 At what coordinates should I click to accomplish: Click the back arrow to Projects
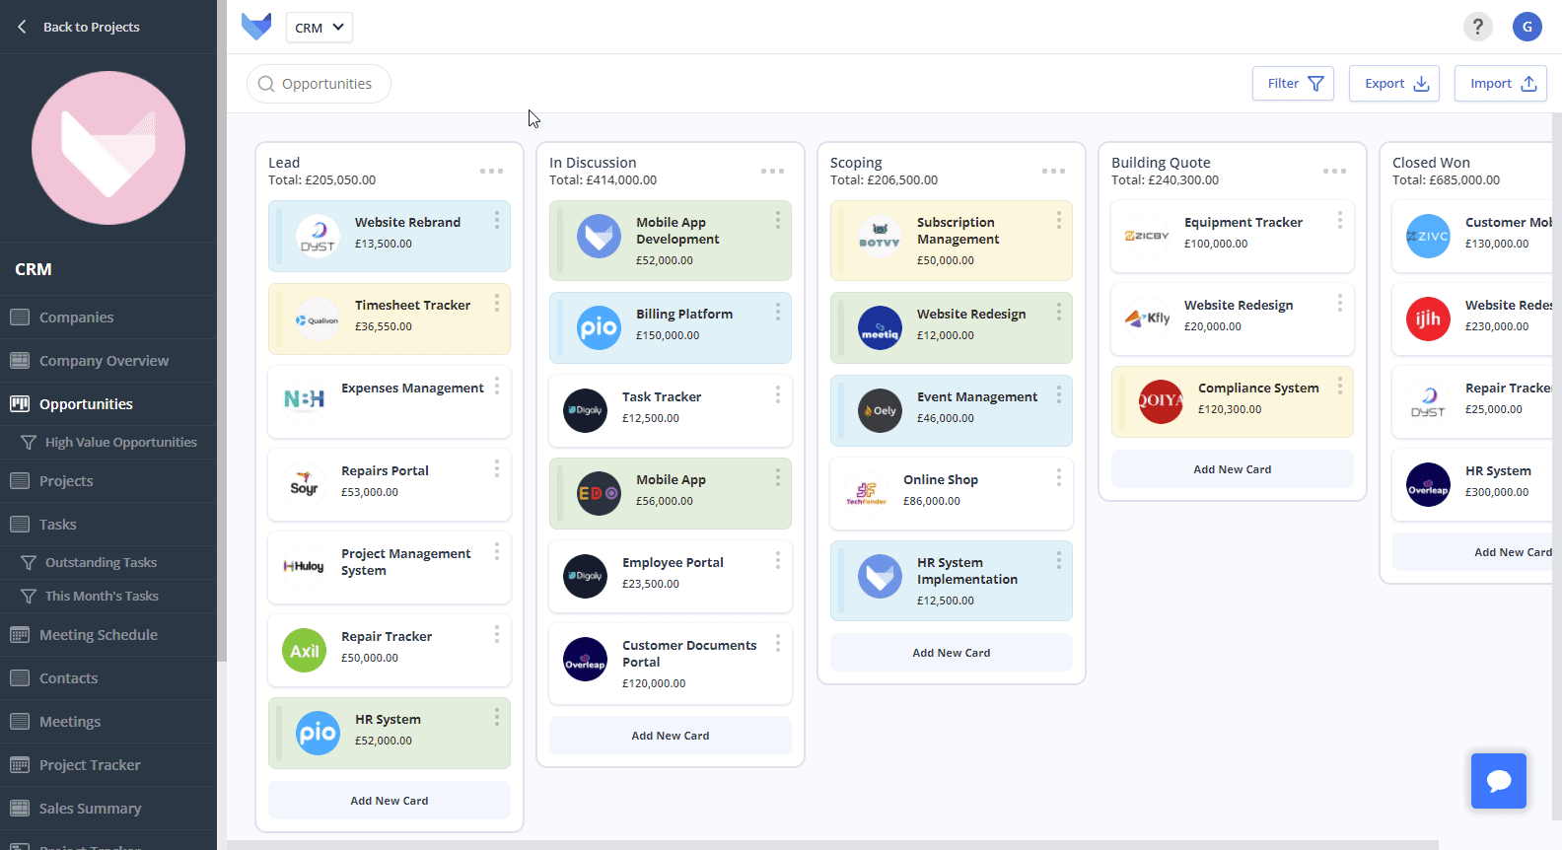tap(22, 27)
